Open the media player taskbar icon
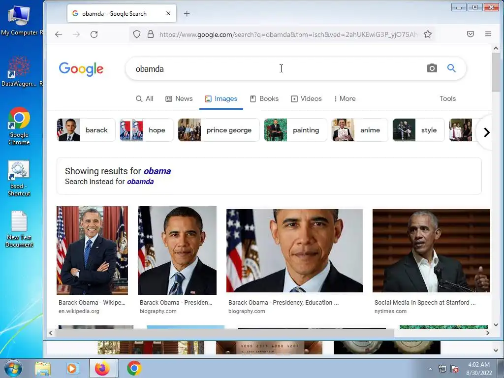This screenshot has height=378, width=504. click(72, 368)
